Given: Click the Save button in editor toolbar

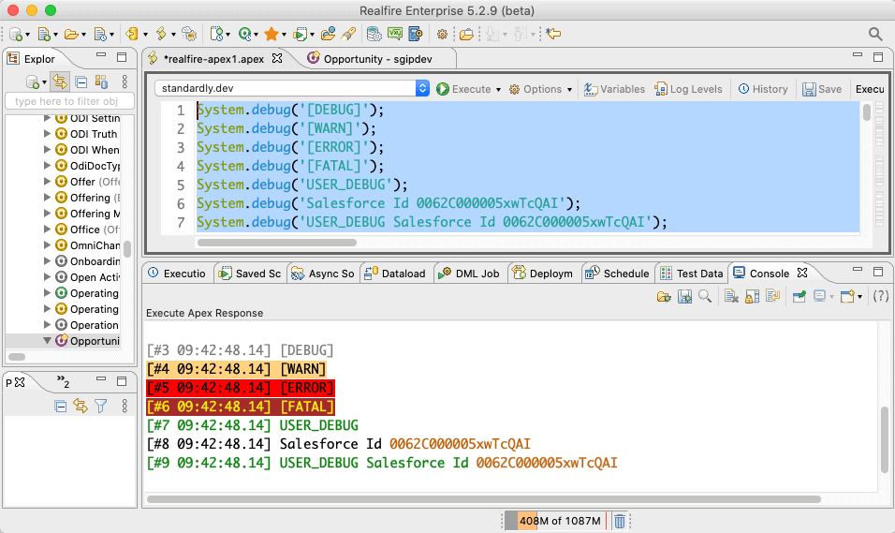Looking at the screenshot, I should 822,89.
